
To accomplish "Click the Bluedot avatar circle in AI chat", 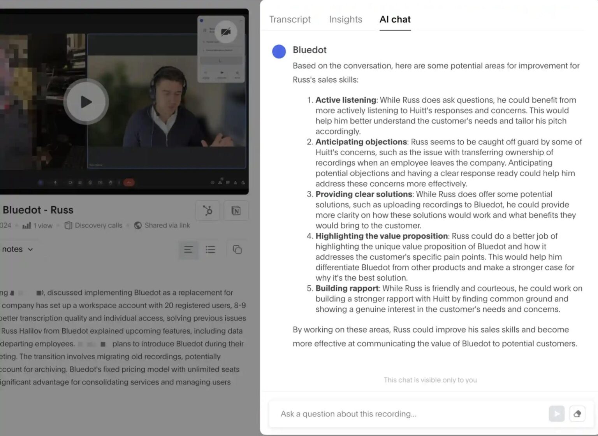I will click(279, 51).
